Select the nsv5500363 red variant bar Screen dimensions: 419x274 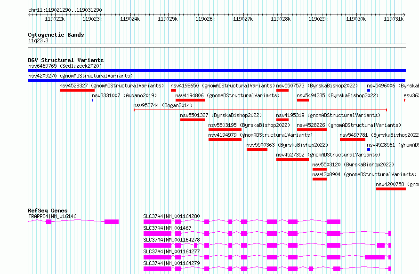pos(257,149)
